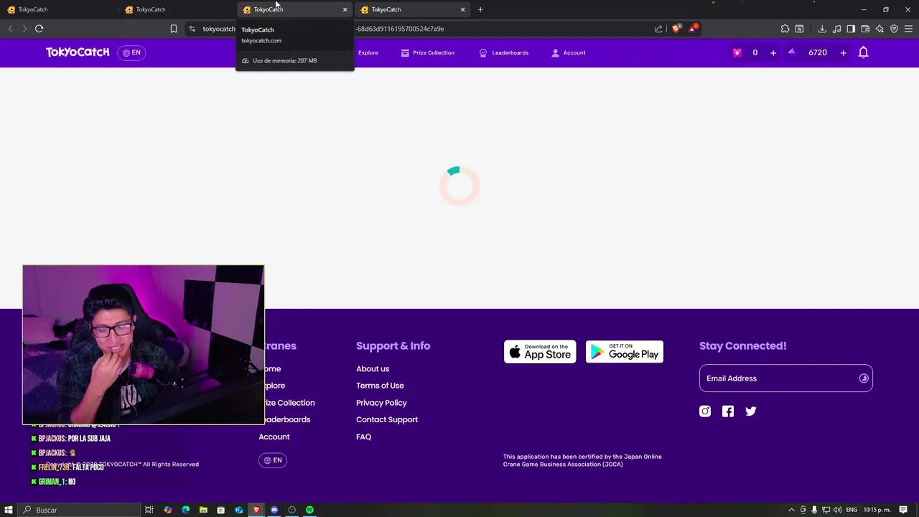The height and width of the screenshot is (517, 919).
Task: Open the Windows Start button
Action: click(9, 510)
